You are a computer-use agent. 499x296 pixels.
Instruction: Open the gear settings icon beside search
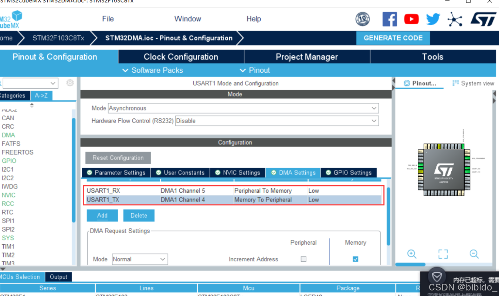click(x=70, y=83)
